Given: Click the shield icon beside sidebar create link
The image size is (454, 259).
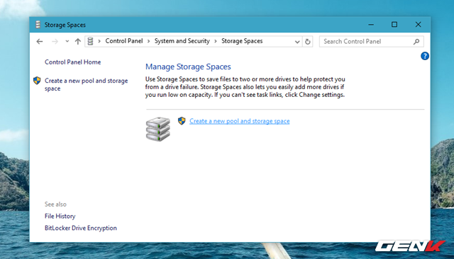Looking at the screenshot, I should (x=37, y=81).
